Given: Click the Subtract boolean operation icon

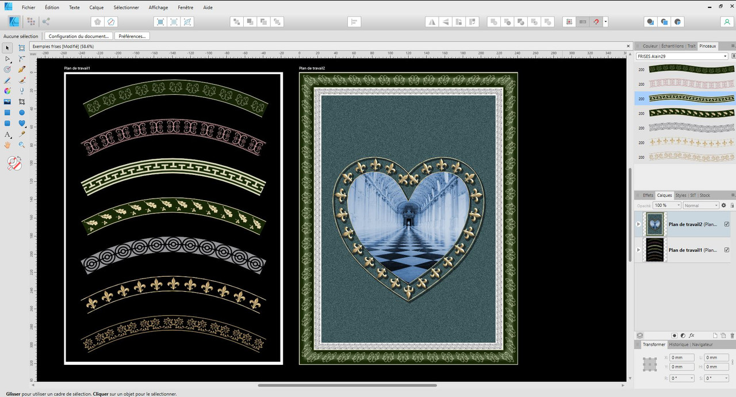Looking at the screenshot, I should (507, 22).
